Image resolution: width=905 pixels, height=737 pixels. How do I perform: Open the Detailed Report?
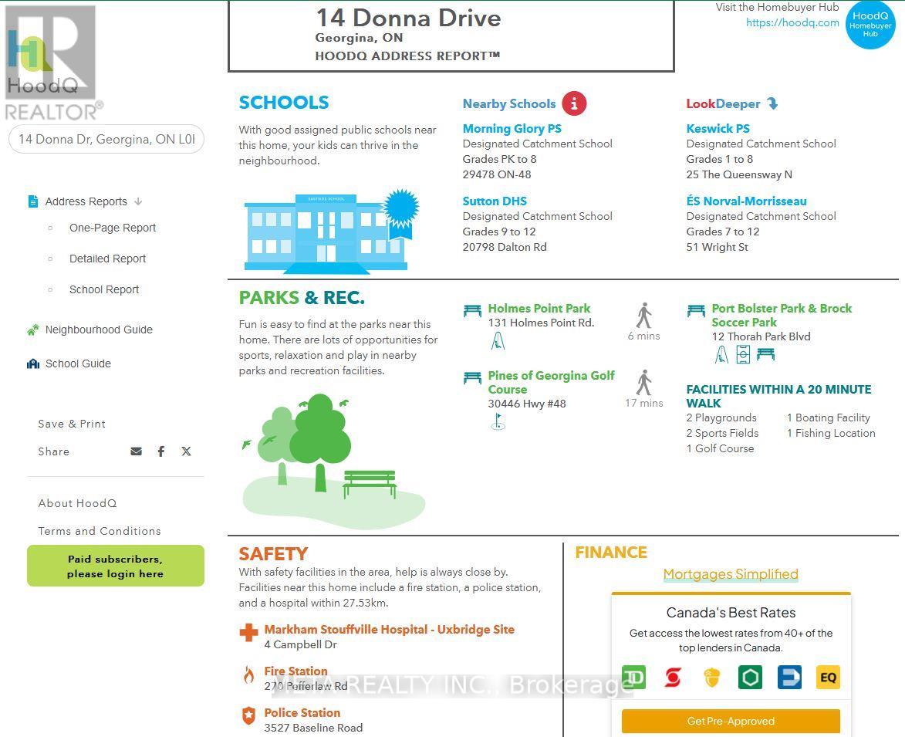[x=107, y=259]
